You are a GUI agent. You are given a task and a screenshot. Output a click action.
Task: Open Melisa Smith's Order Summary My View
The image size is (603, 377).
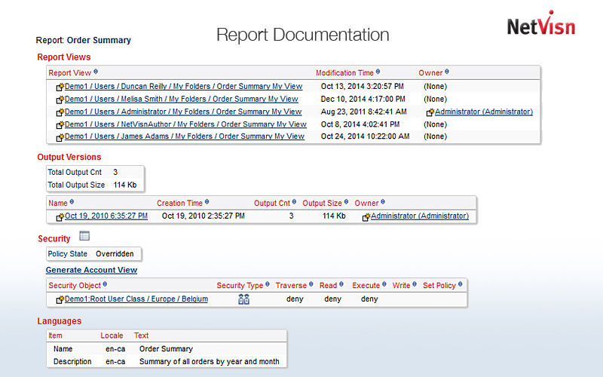pos(181,99)
